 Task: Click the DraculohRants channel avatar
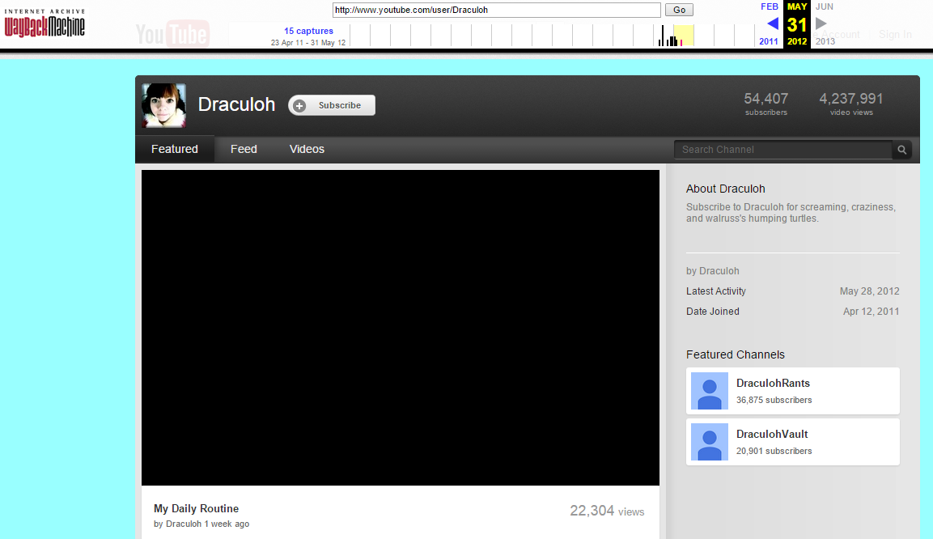pos(710,391)
